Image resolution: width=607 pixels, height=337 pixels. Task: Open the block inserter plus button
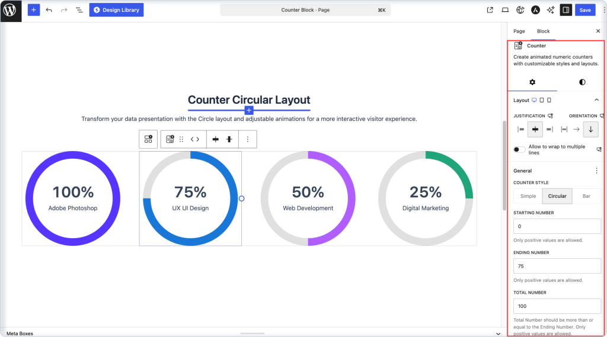click(x=34, y=10)
